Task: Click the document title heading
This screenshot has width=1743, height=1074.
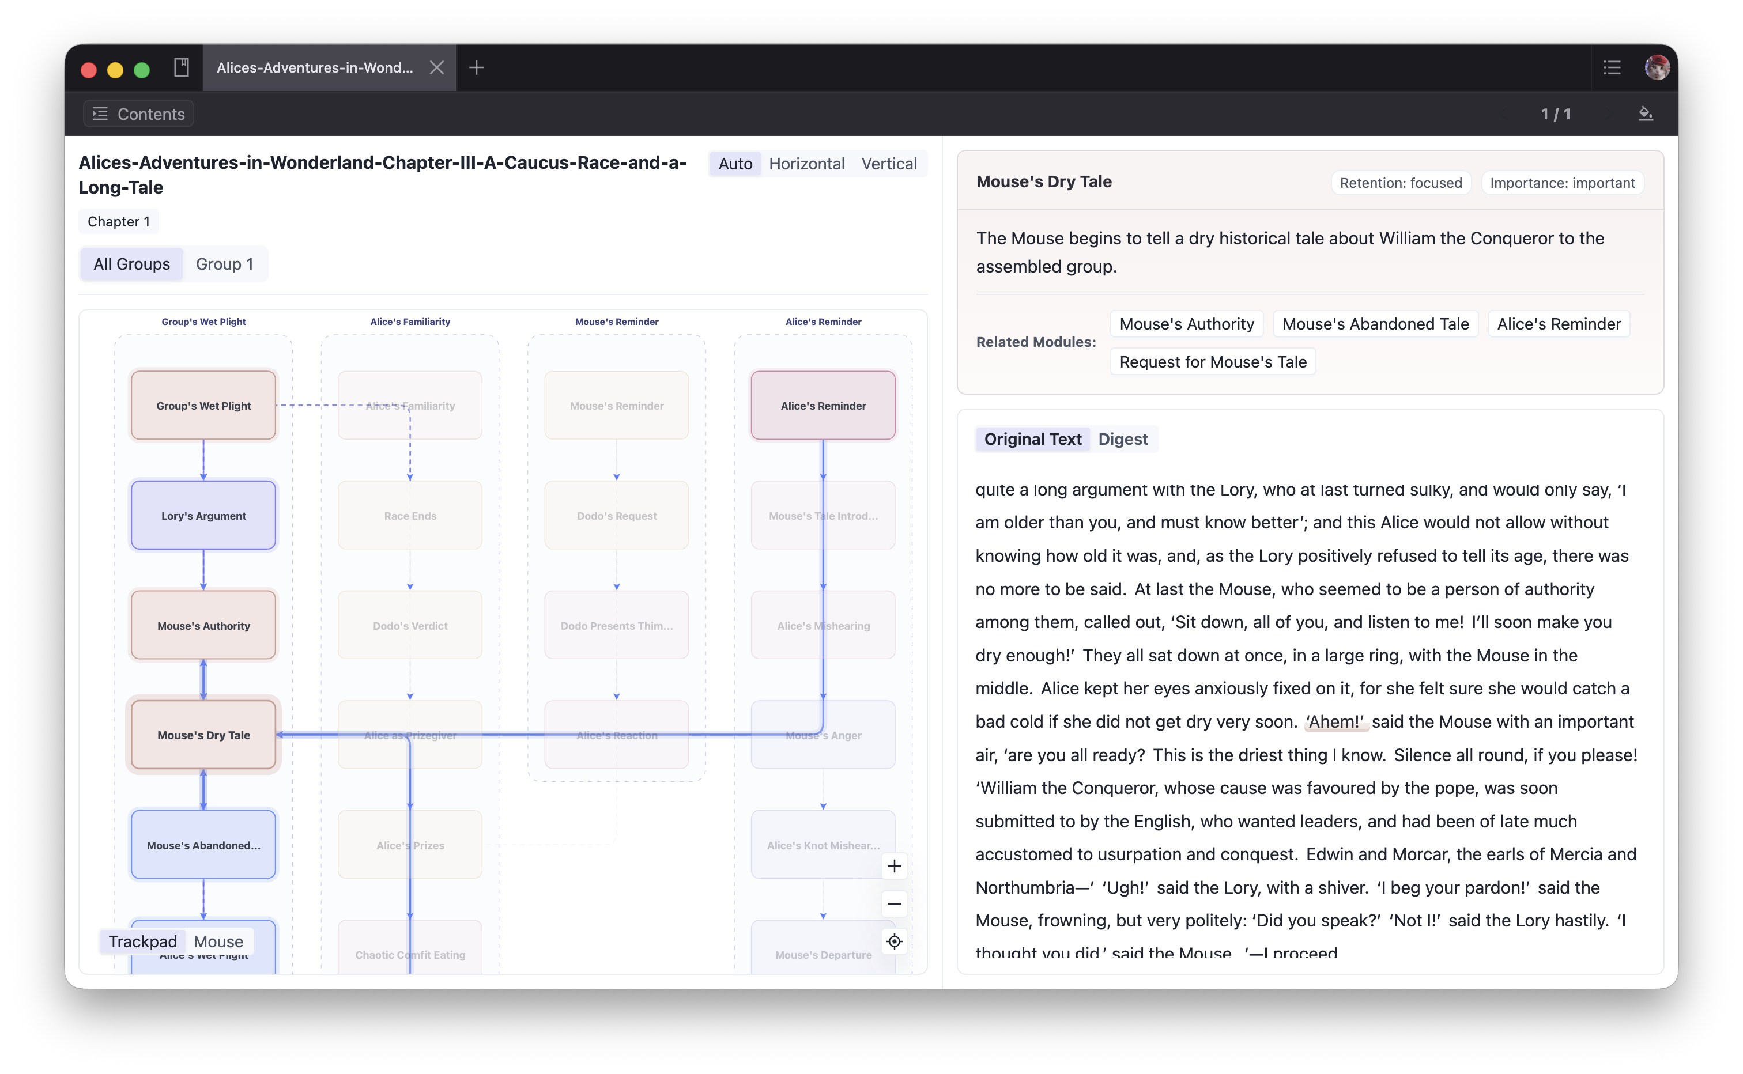Action: pos(382,175)
